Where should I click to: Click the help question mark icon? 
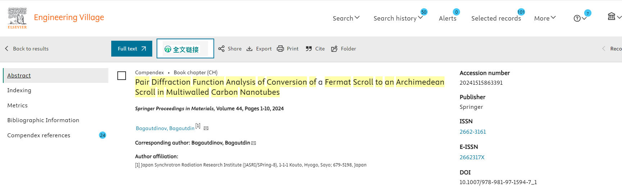[577, 18]
